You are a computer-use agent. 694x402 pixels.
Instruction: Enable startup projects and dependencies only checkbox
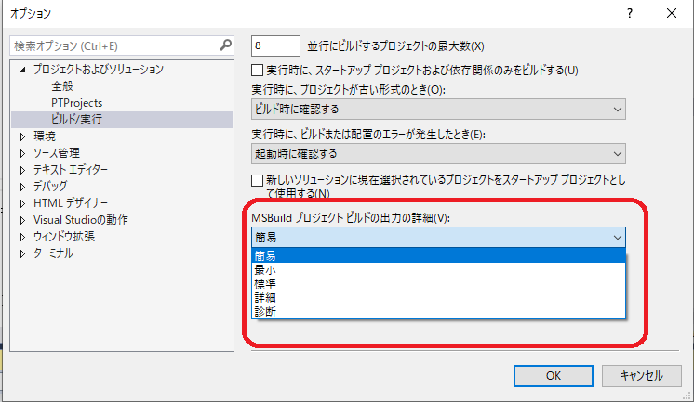pyautogui.click(x=259, y=71)
